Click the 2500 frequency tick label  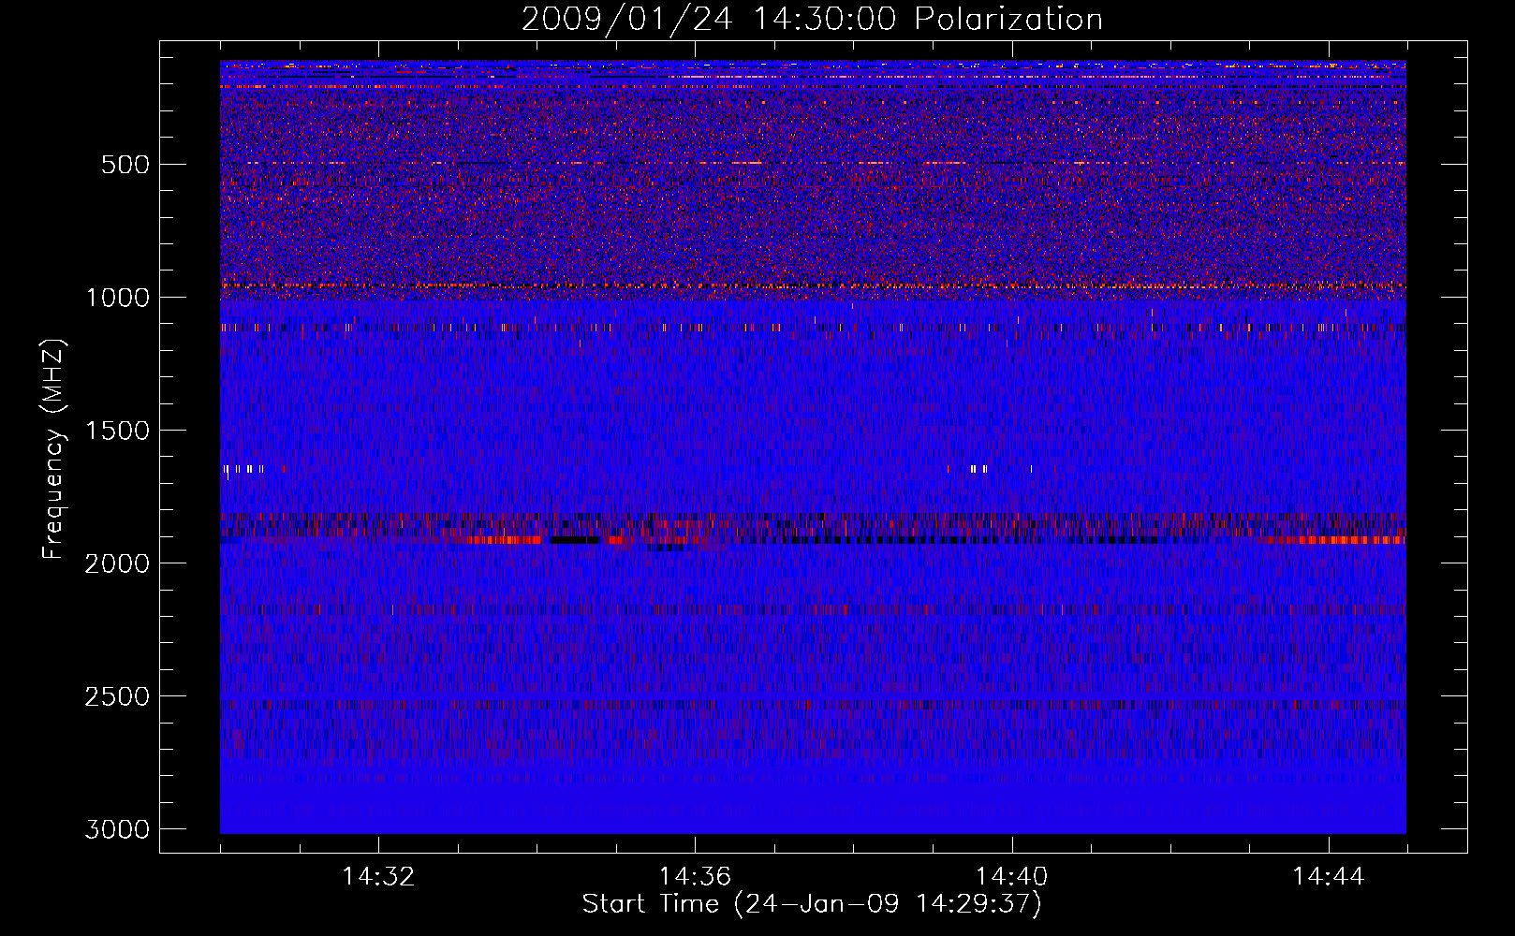pyautogui.click(x=117, y=696)
